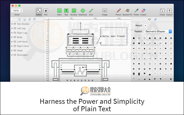The height and width of the screenshot is (115, 184).
Task: Click the Pencil character swatch box
Action: point(145,26)
